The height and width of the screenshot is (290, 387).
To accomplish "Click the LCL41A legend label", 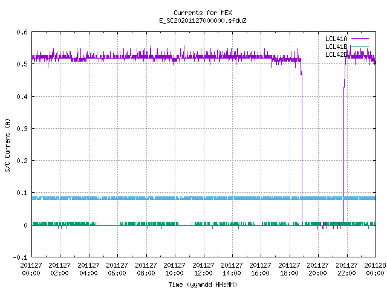I will coord(336,39).
